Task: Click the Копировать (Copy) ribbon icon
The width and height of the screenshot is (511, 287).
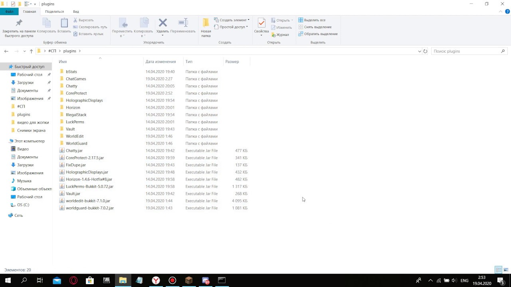Action: click(46, 26)
